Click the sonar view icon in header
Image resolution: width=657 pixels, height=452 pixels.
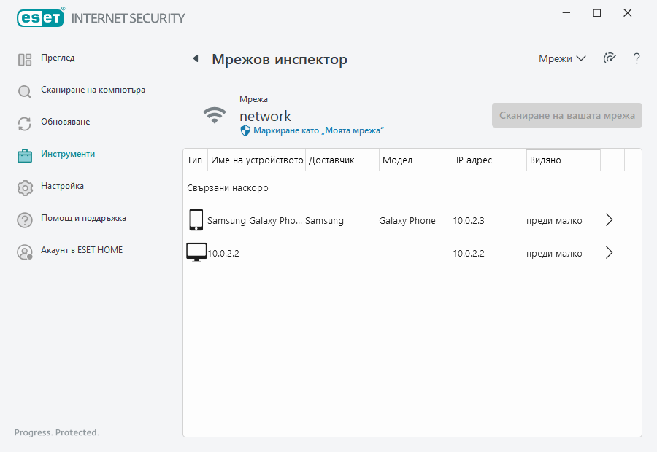coord(610,58)
